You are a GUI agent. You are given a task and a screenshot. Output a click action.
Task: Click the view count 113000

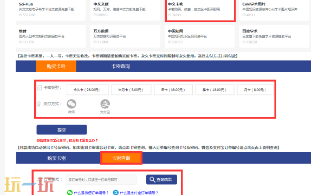coord(102,42)
